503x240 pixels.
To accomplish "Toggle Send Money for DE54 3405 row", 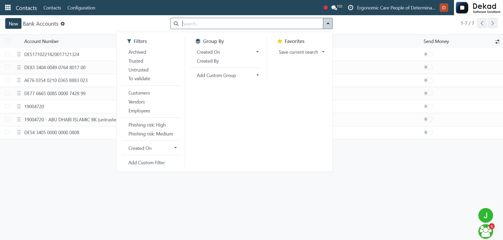I will [x=428, y=132].
